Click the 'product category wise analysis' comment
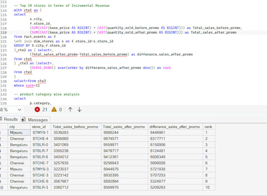267x196 pixels. (x=47, y=94)
